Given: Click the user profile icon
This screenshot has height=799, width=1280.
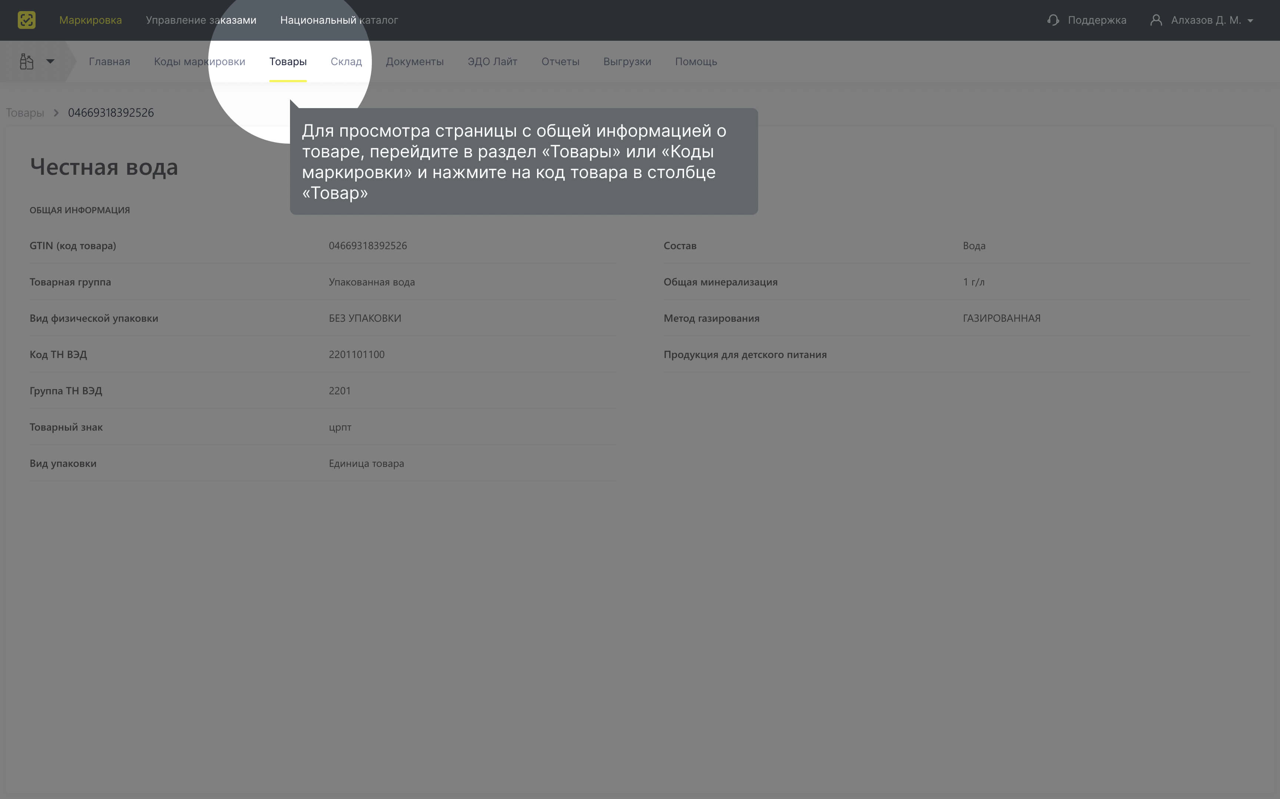Looking at the screenshot, I should coord(1156,20).
